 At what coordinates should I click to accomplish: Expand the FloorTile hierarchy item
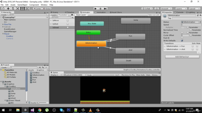tap(3, 24)
